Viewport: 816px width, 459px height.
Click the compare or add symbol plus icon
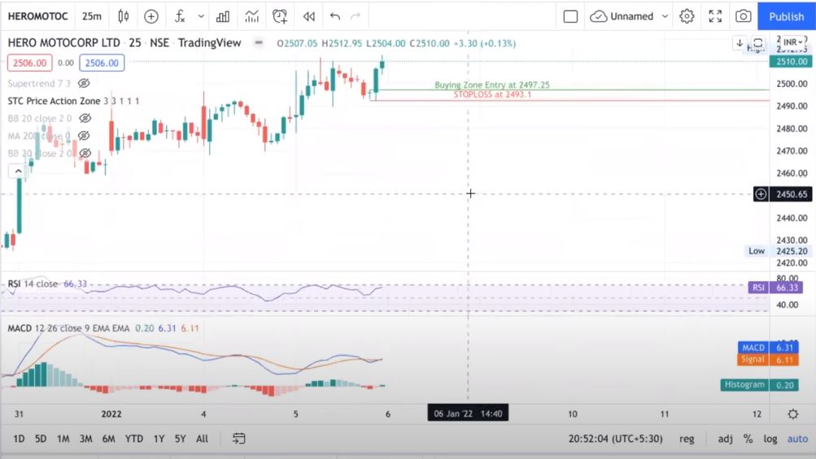click(151, 16)
